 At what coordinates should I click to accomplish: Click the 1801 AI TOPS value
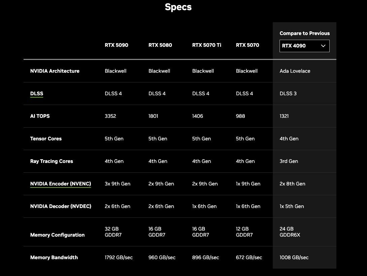153,116
